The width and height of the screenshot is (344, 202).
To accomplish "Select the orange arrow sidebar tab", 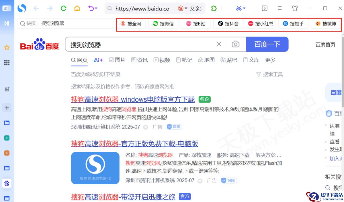I will pyautogui.click(x=7, y=153).
